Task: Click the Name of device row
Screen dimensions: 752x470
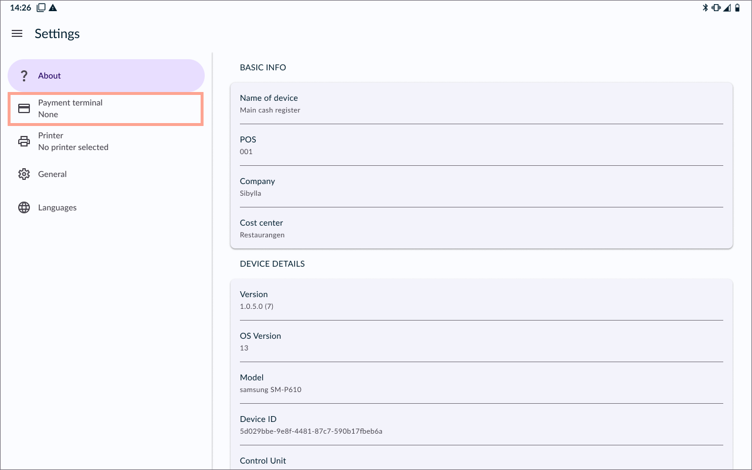Action: [x=482, y=103]
